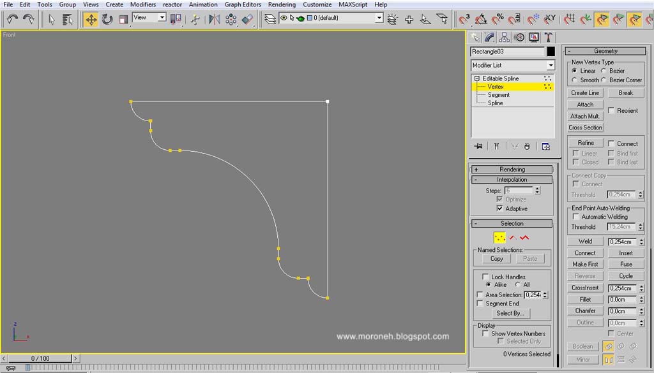This screenshot has width=654, height=373.
Task: Activate the Select and Move tool
Action: (92, 19)
